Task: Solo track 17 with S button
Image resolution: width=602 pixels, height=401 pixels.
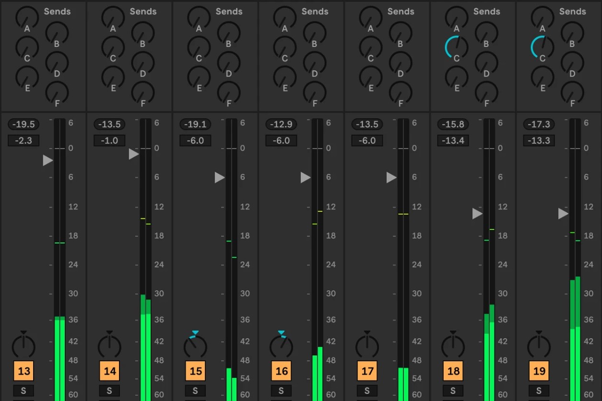Action: tap(367, 391)
